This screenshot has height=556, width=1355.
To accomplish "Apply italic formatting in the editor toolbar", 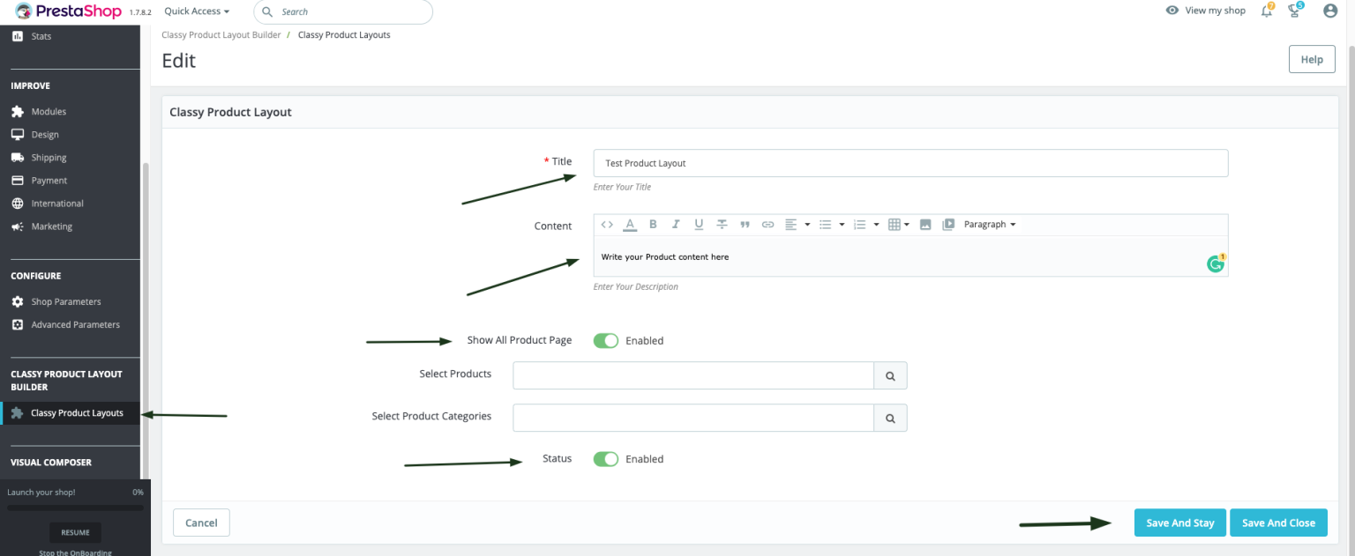I will click(x=676, y=224).
